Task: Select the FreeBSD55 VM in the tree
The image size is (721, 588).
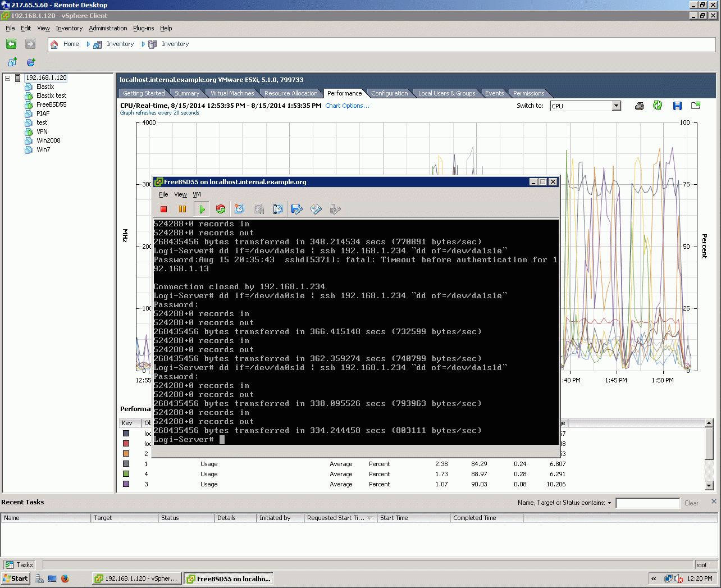Action: click(51, 104)
